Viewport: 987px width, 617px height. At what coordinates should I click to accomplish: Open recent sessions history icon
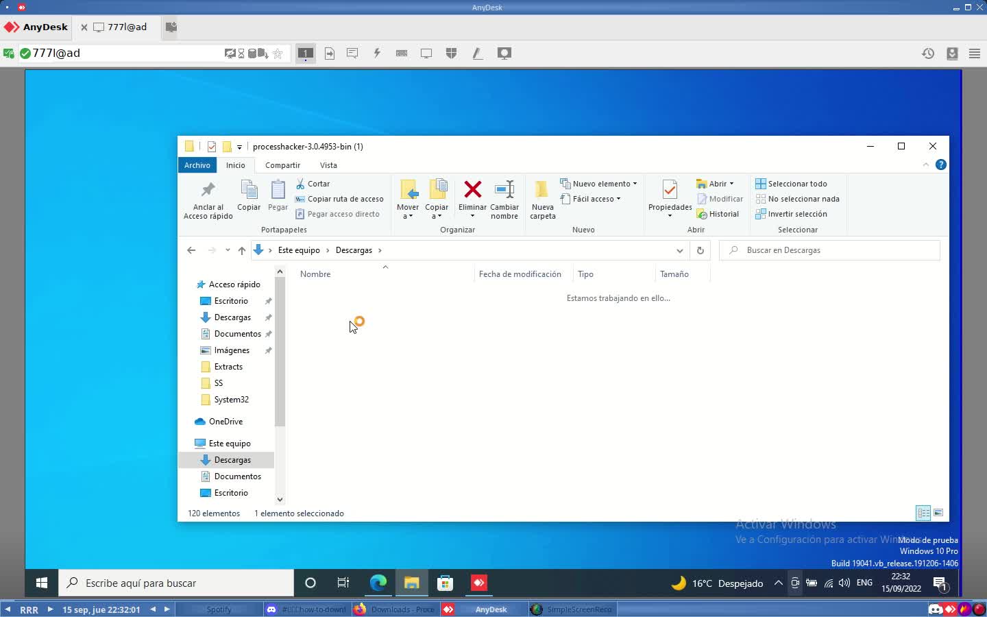tap(928, 53)
